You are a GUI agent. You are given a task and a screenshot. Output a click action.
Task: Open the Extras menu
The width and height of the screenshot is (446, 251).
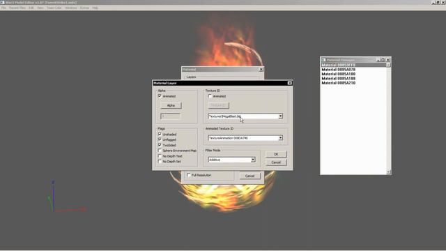tap(84, 8)
